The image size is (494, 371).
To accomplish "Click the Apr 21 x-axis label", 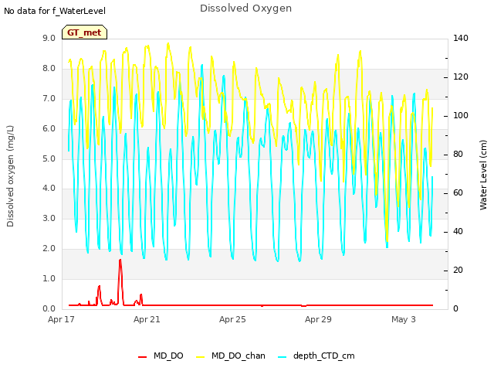I will click(147, 319).
